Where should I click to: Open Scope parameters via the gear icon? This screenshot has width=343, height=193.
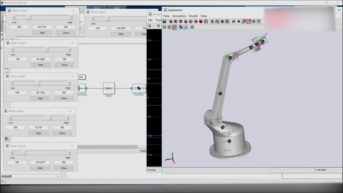tap(149, 25)
